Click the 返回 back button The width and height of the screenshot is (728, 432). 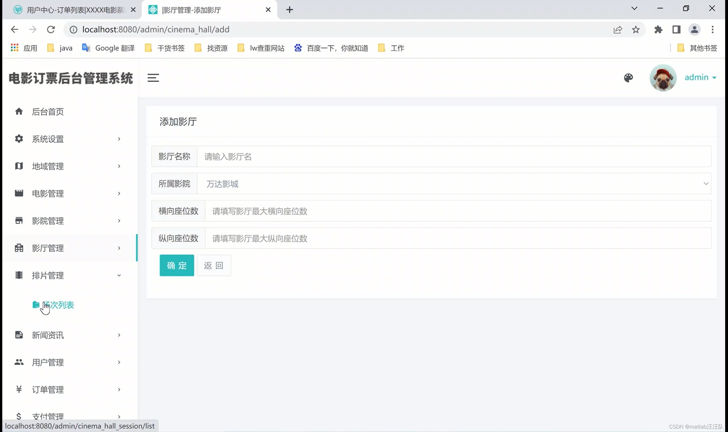[x=214, y=265]
